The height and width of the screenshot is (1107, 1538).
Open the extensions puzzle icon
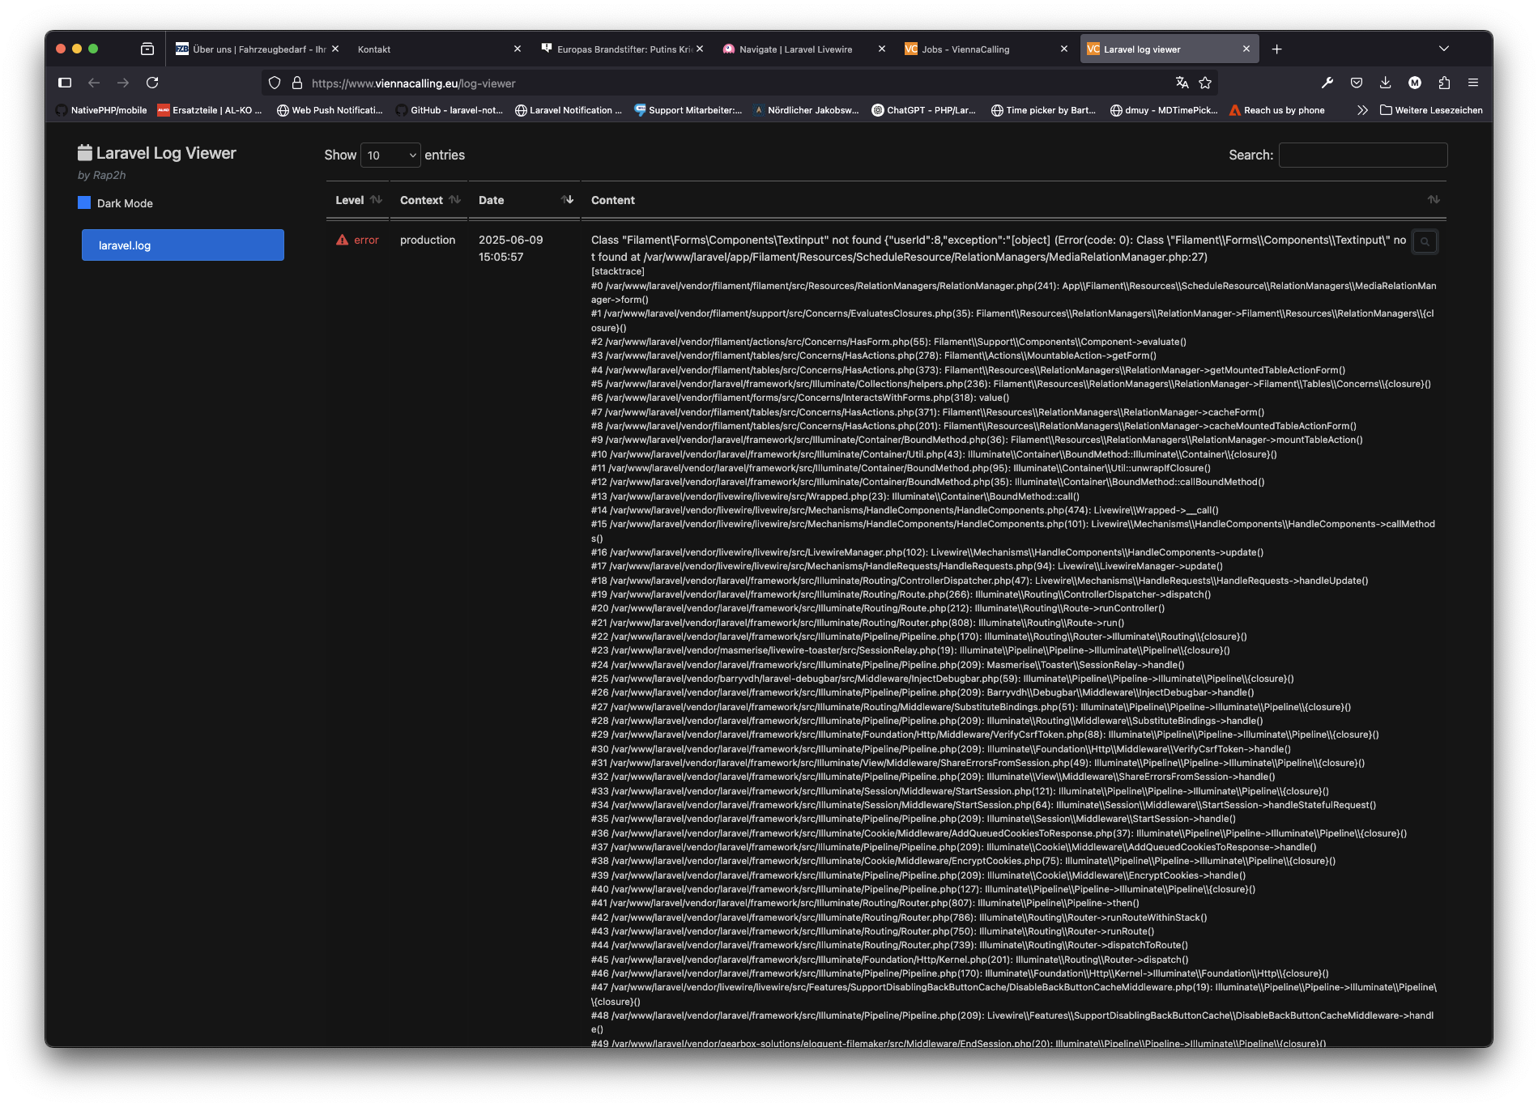[1444, 83]
